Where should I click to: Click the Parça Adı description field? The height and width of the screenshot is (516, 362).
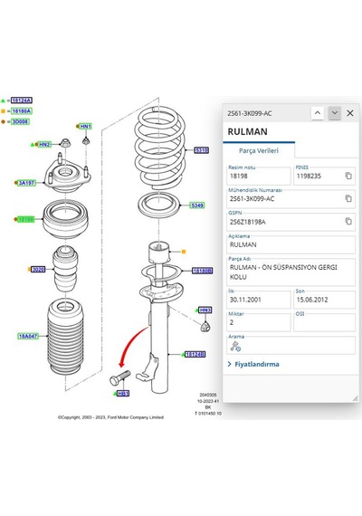click(x=291, y=272)
